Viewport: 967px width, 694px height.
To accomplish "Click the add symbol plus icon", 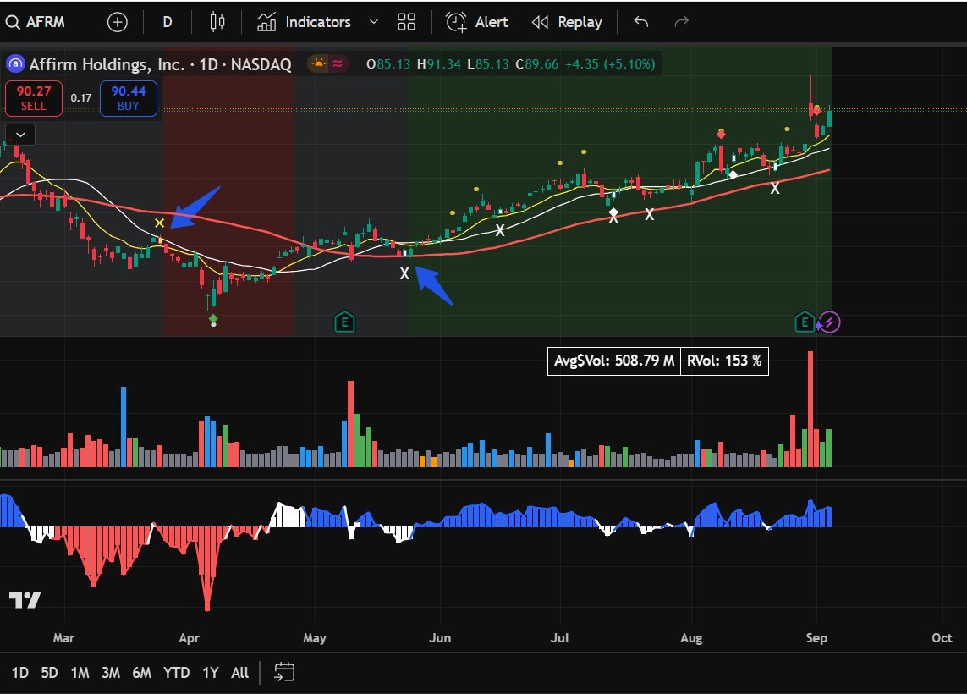I will tap(117, 22).
